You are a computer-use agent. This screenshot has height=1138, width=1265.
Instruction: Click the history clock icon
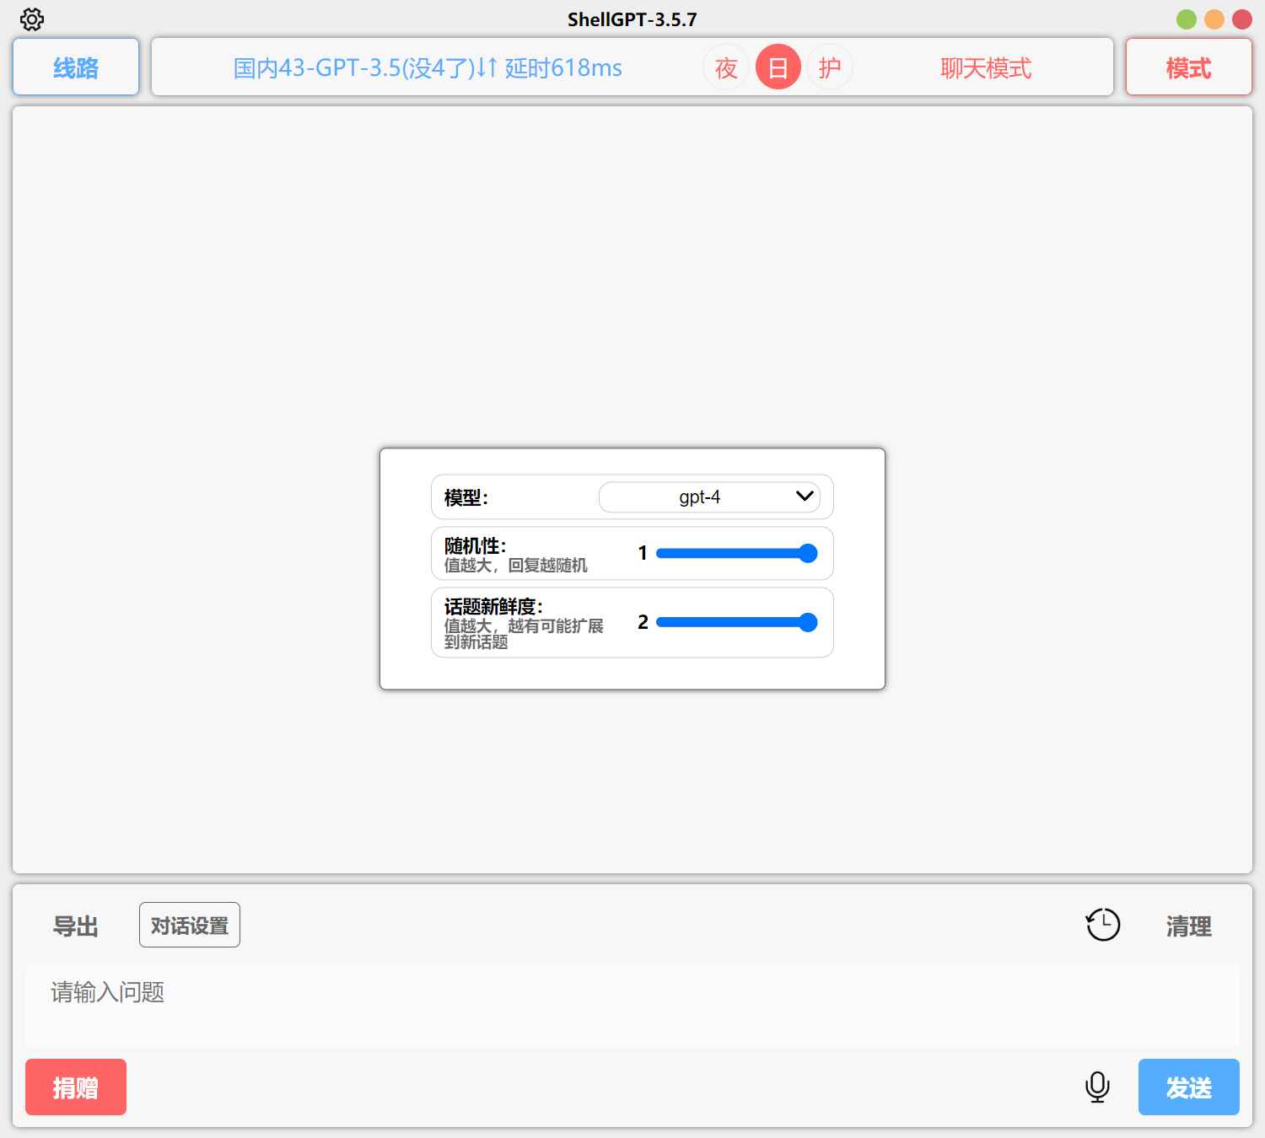(x=1102, y=924)
